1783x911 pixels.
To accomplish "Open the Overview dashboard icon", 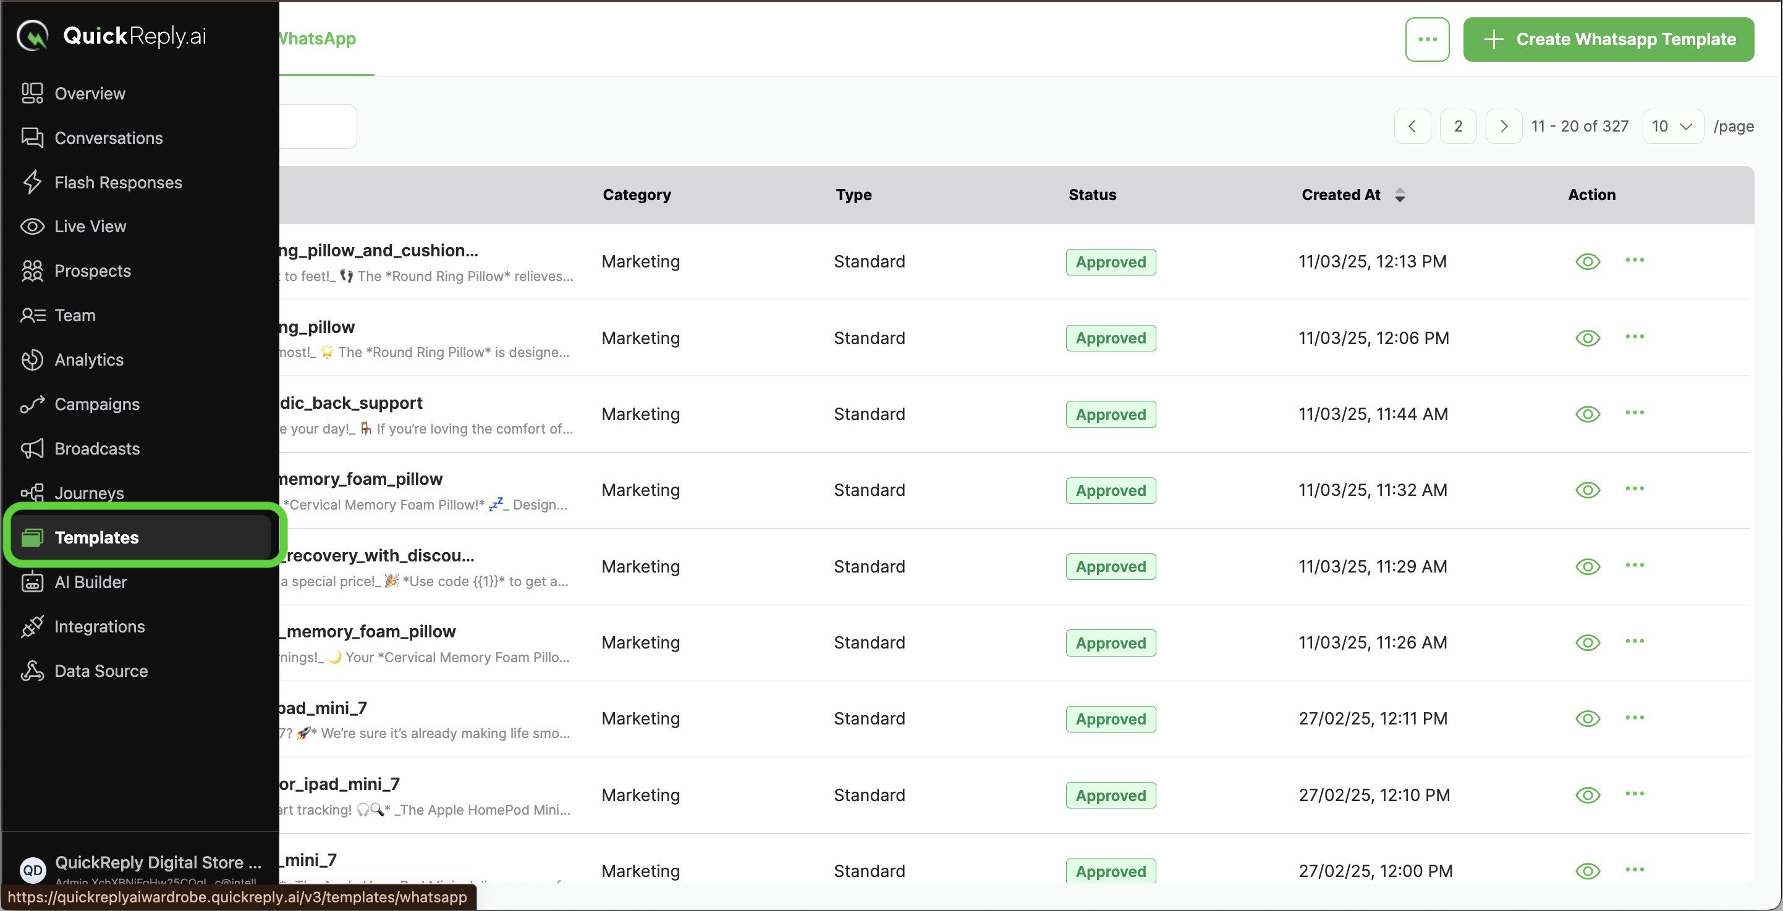I will [32, 93].
